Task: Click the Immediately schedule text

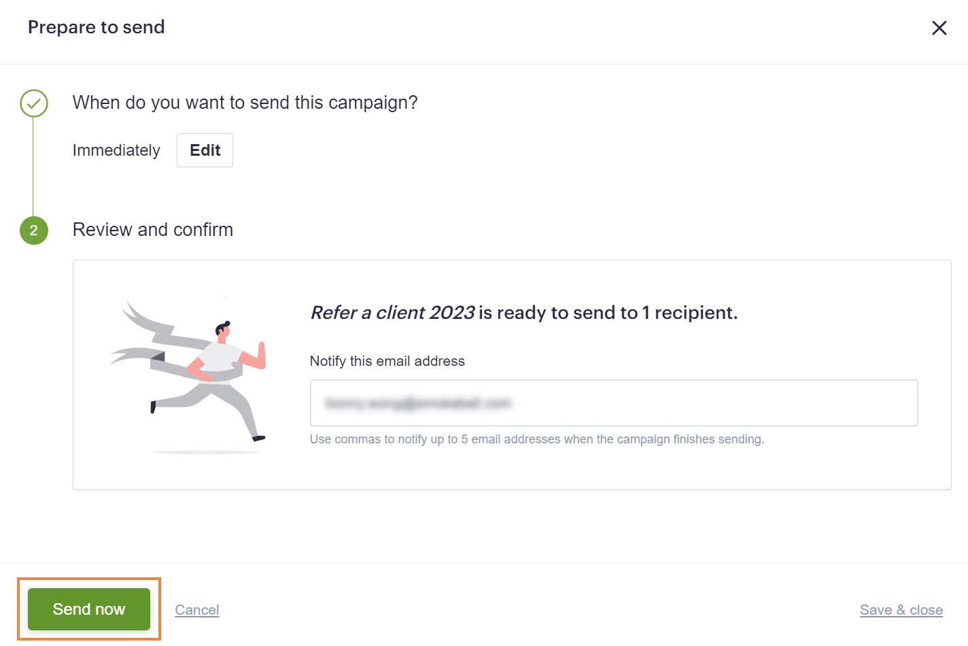Action: click(x=116, y=150)
